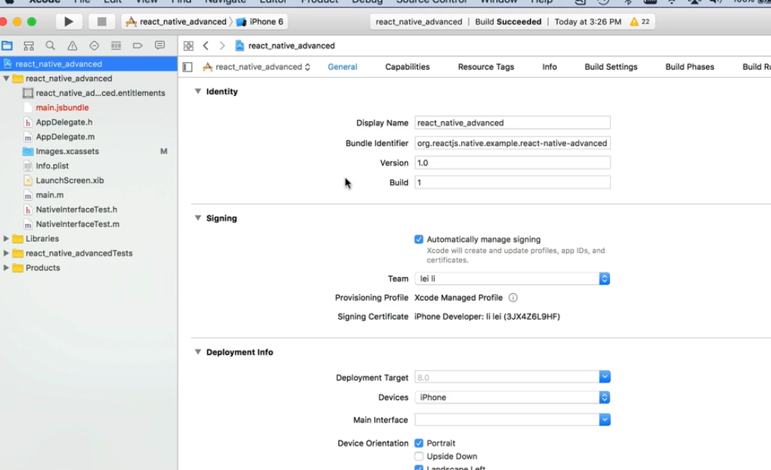This screenshot has height=470, width=771.
Task: Open NativeInterfaceTest.m in the navigator
Action: tap(77, 225)
